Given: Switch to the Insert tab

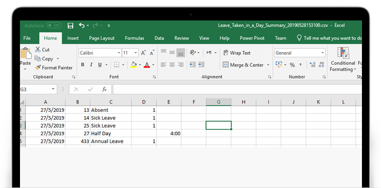Looking at the screenshot, I should point(73,38).
